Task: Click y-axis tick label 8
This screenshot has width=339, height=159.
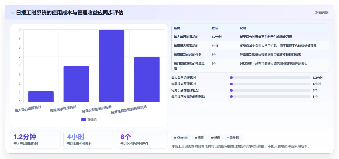Action: [19, 29]
